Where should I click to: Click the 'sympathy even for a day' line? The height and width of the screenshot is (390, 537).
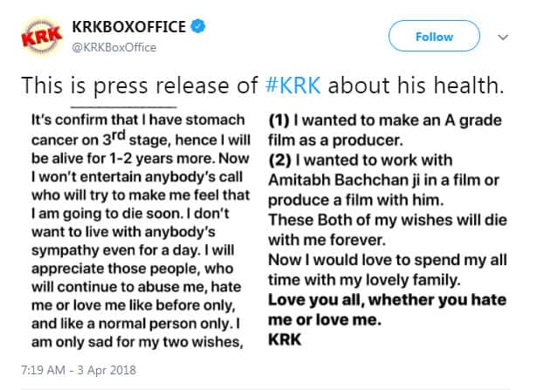[133, 250]
